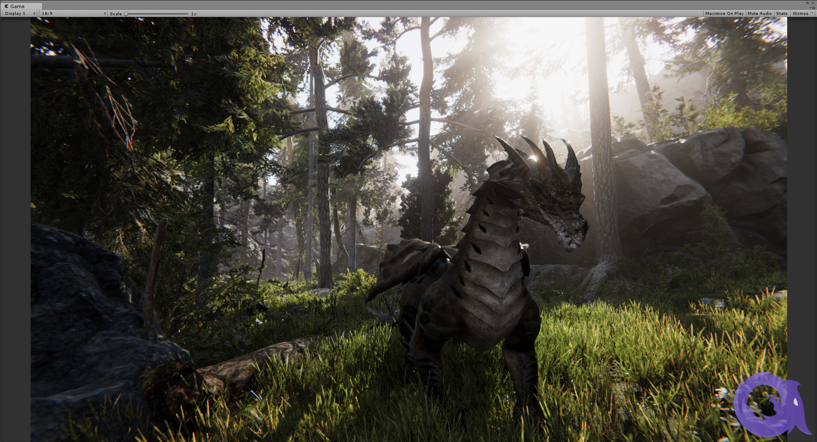The image size is (817, 442).
Task: Click the Scale slider handle
Action: [x=126, y=14]
